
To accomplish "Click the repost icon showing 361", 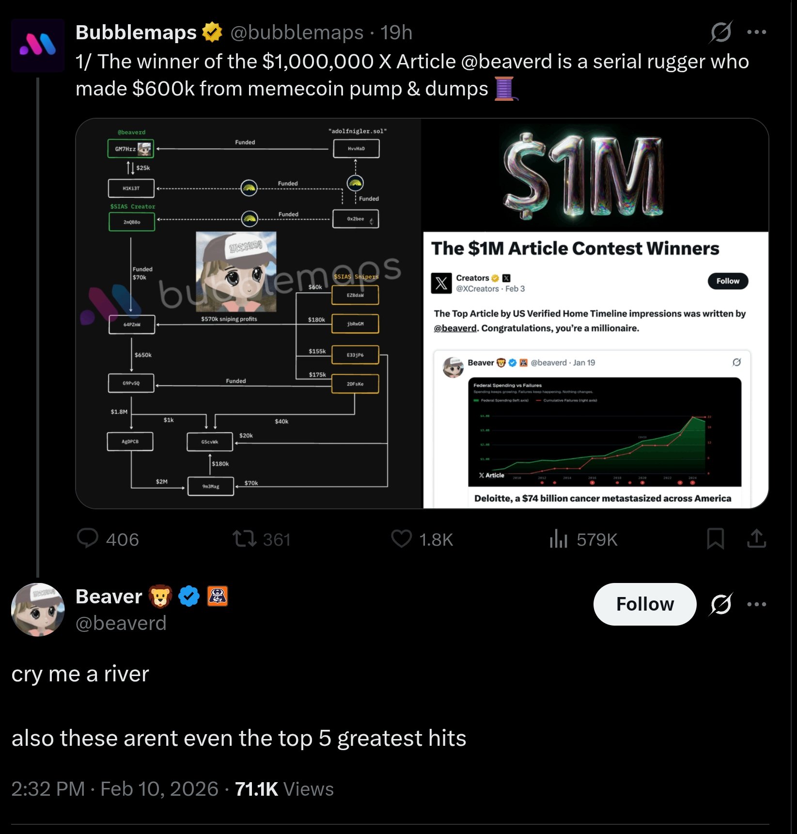I will point(245,538).
